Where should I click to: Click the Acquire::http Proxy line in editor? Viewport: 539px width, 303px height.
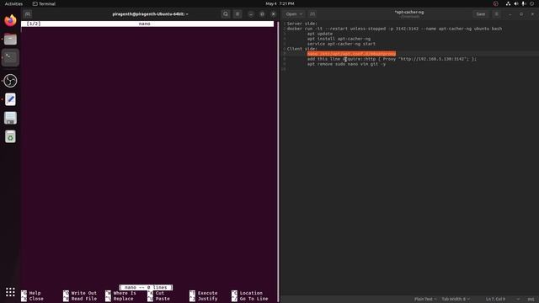tap(392, 59)
